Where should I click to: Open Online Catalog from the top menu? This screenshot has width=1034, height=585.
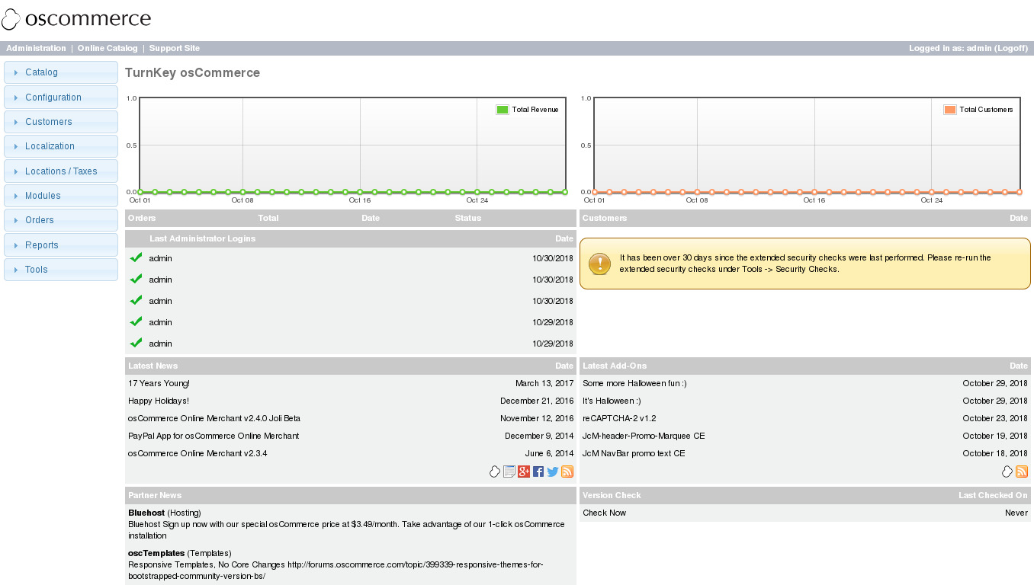(x=108, y=48)
